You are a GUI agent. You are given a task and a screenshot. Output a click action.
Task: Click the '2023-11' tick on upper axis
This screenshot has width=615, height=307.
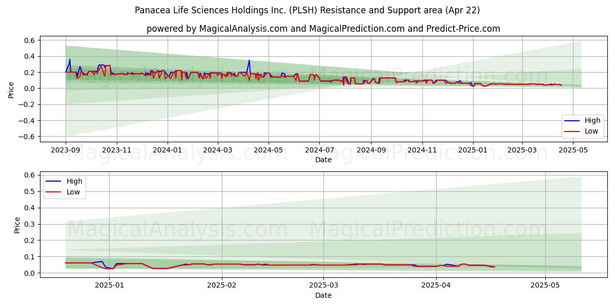[x=117, y=150]
